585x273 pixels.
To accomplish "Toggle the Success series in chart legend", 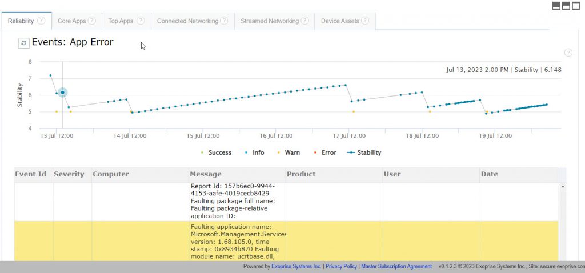I will 217,152.
